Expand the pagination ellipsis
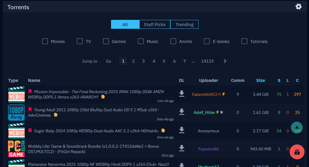The height and width of the screenshot is (167, 309). pos(193,61)
